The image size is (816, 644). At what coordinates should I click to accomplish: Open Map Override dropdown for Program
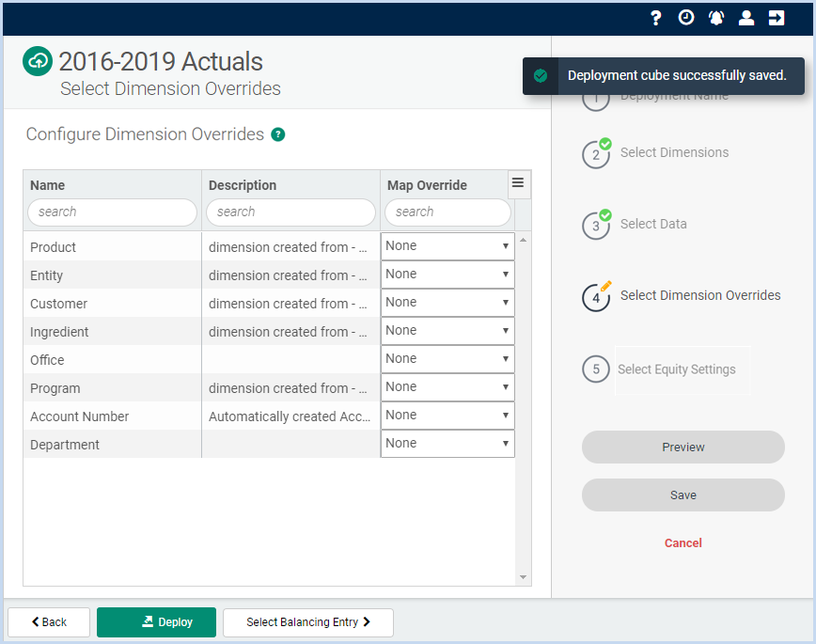pyautogui.click(x=447, y=387)
